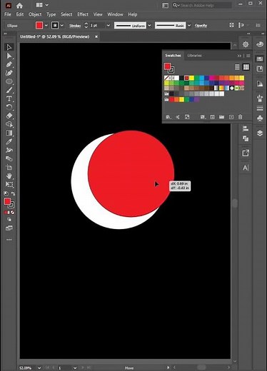The width and height of the screenshot is (267, 371).
Task: Click the vertical scrollbar thumb
Action: (x=235, y=203)
